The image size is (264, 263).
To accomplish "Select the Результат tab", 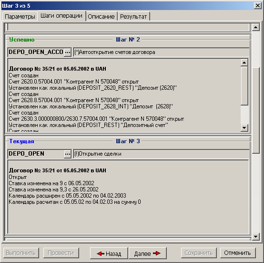I will 133,17.
